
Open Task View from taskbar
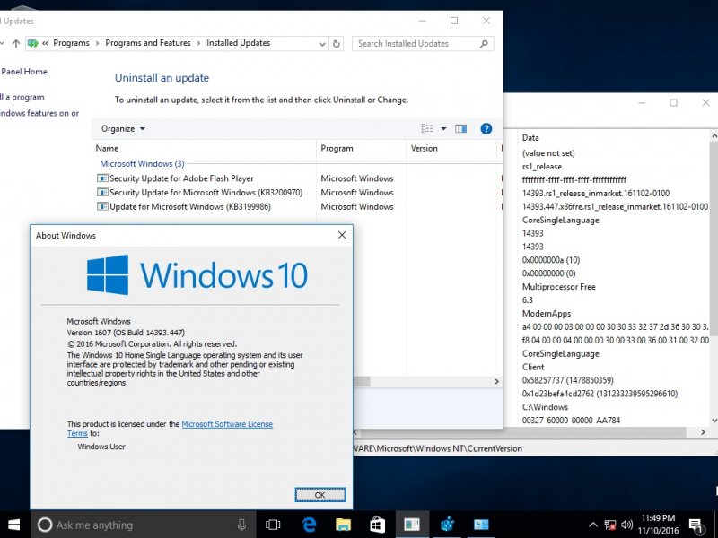[x=273, y=525]
